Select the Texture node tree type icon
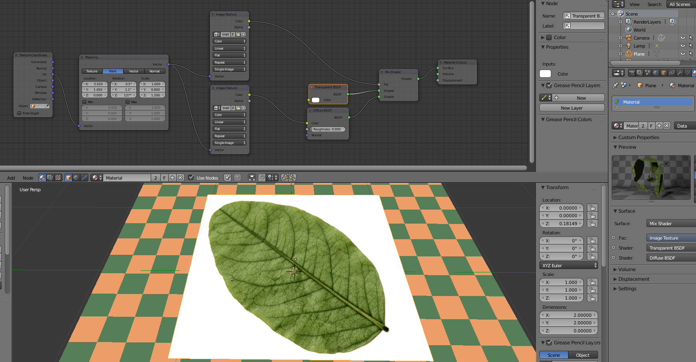 click(58, 178)
